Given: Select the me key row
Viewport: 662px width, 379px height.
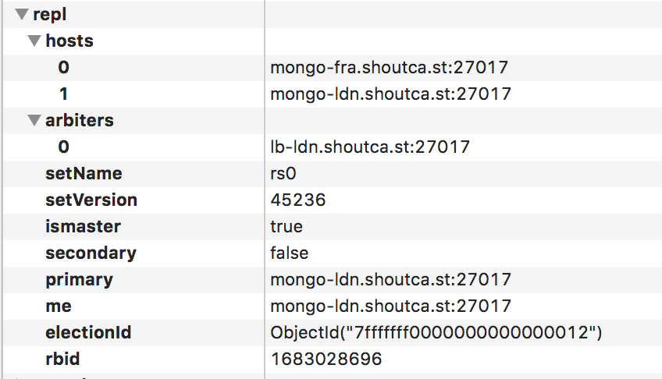Looking at the screenshot, I should (333, 306).
